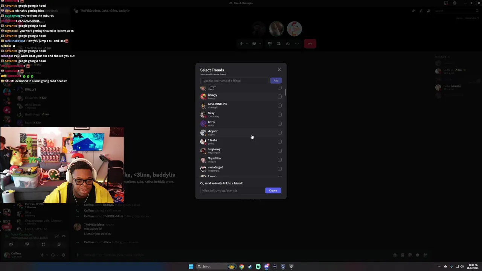Open Discord from taskbar
This screenshot has height=271, width=482.
tap(266, 266)
